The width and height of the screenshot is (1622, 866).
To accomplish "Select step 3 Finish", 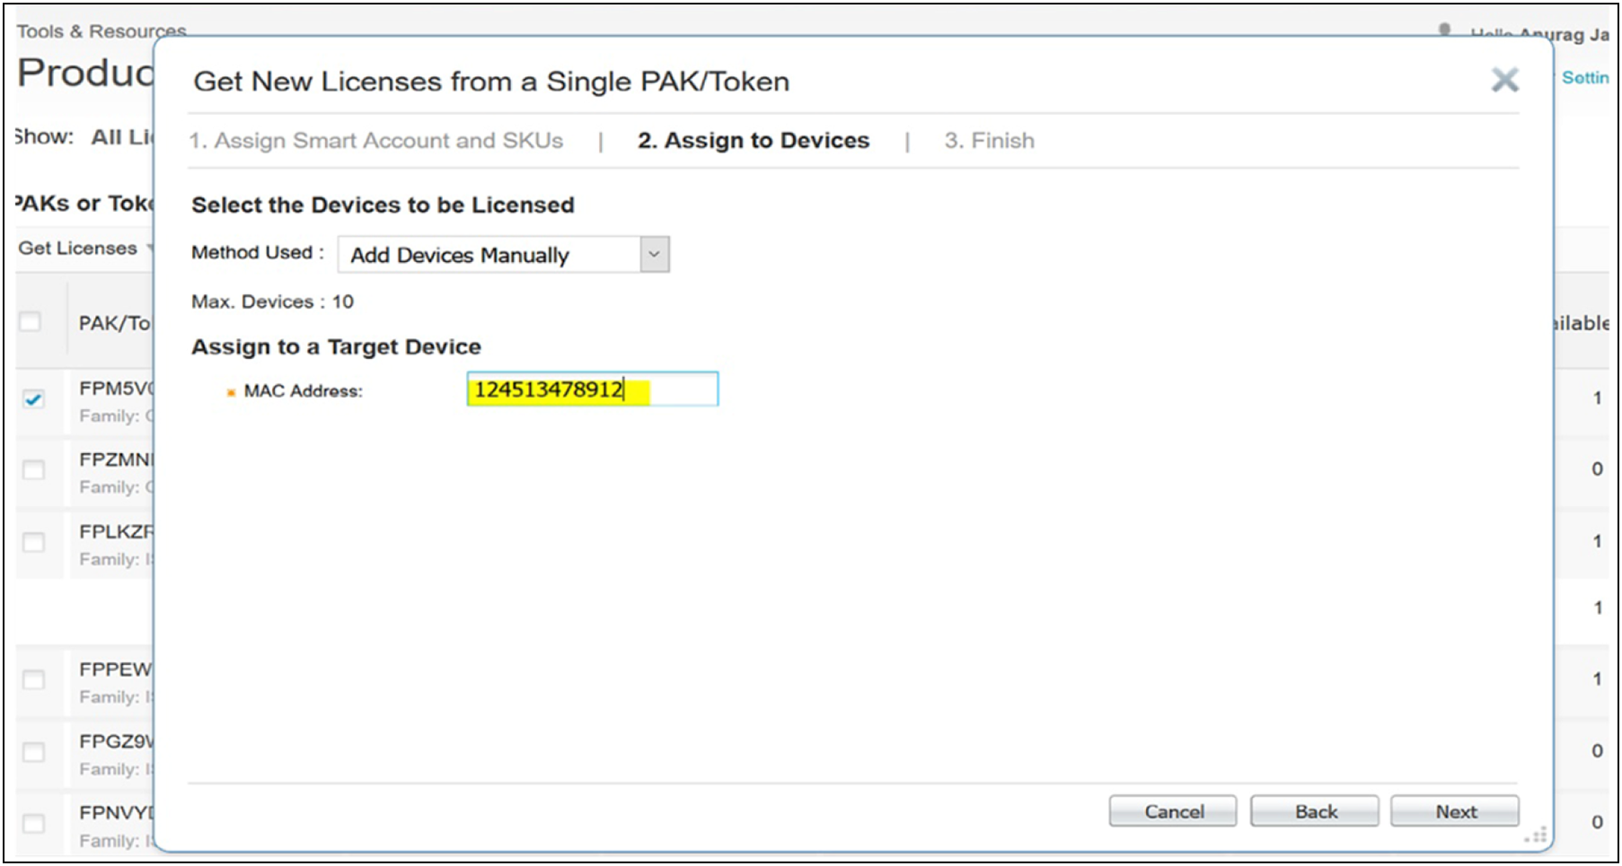I will (989, 141).
